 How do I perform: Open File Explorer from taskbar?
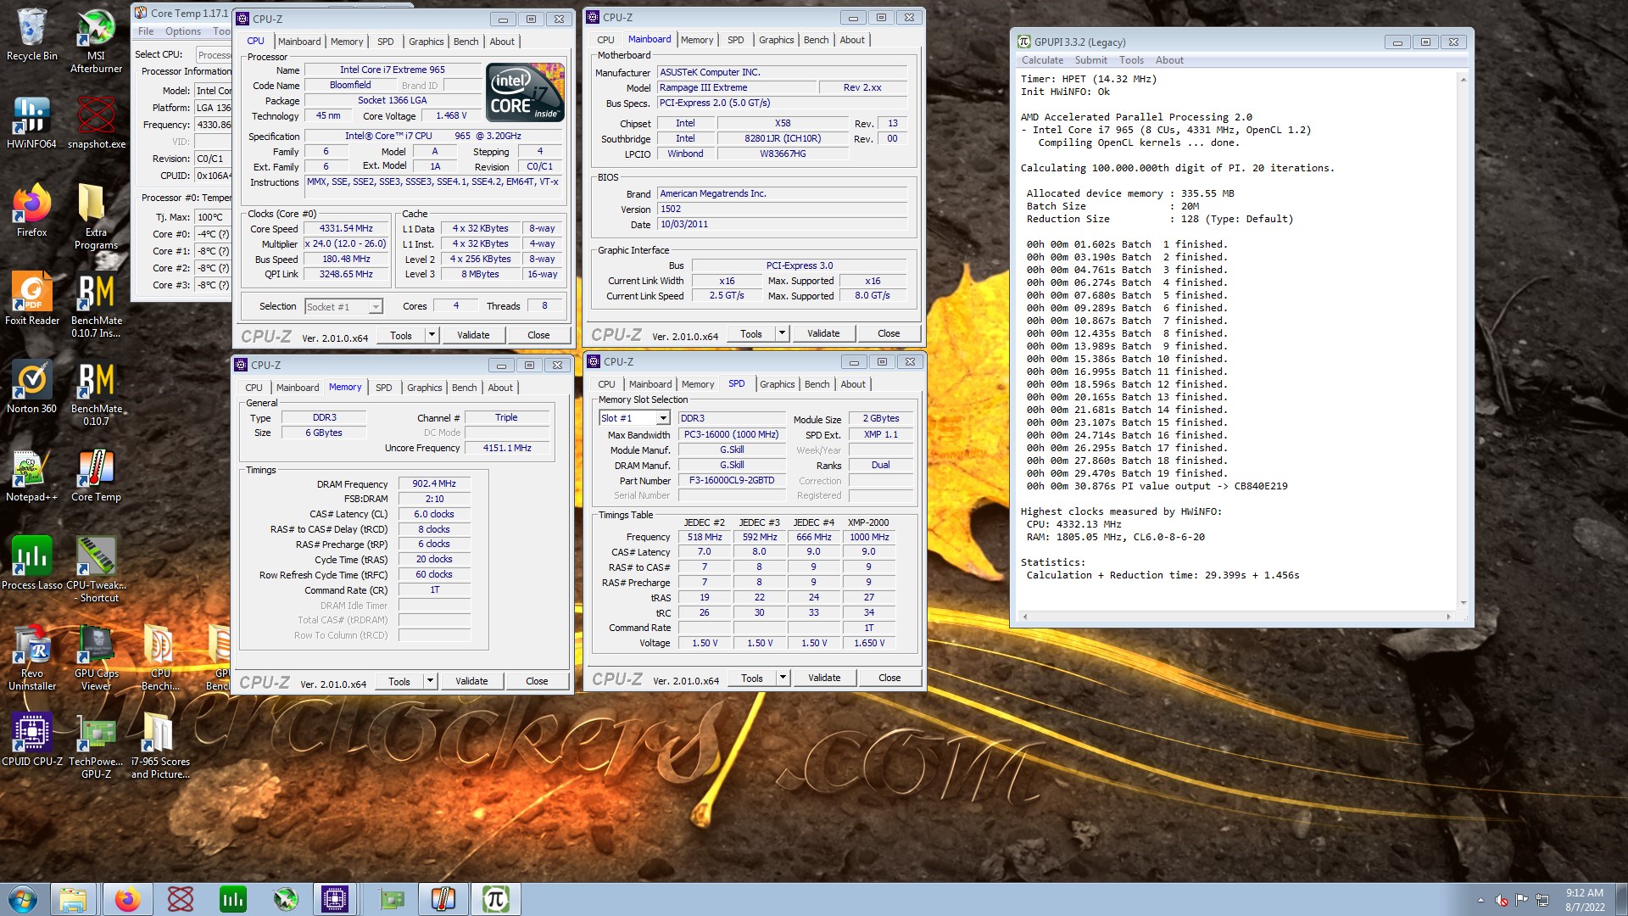click(x=73, y=899)
